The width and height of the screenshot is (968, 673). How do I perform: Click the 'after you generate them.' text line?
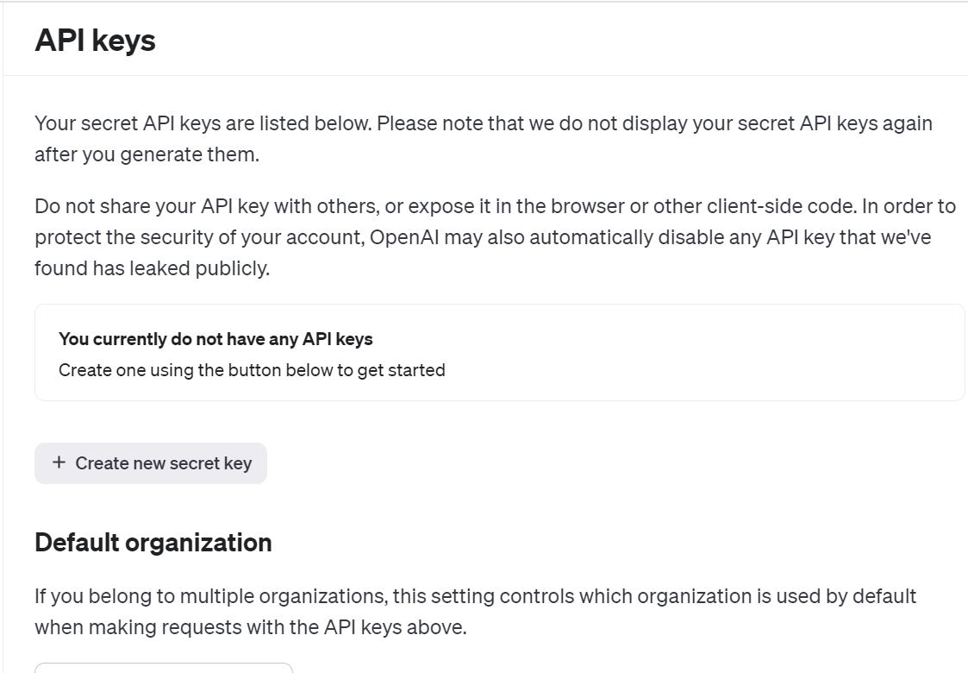[147, 154]
